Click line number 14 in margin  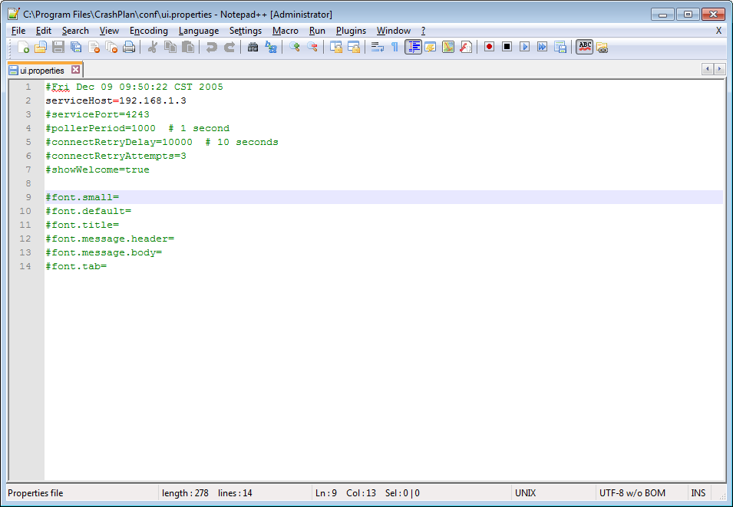(x=25, y=266)
